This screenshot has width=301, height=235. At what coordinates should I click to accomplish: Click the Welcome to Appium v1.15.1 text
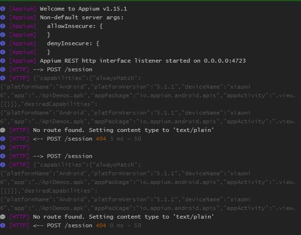pos(83,9)
